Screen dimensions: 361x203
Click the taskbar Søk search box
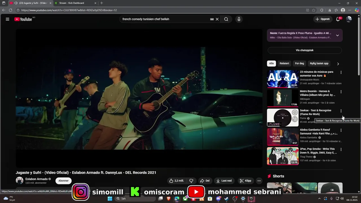point(135,199)
